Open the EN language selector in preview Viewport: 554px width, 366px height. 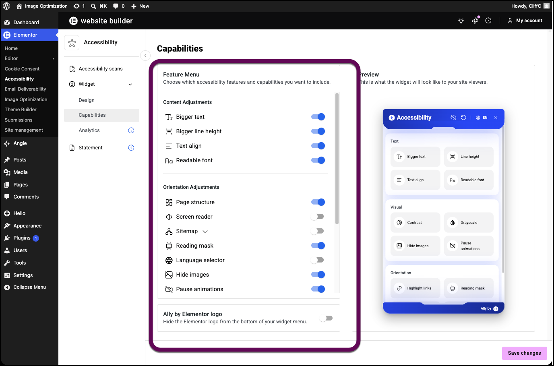[482, 118]
